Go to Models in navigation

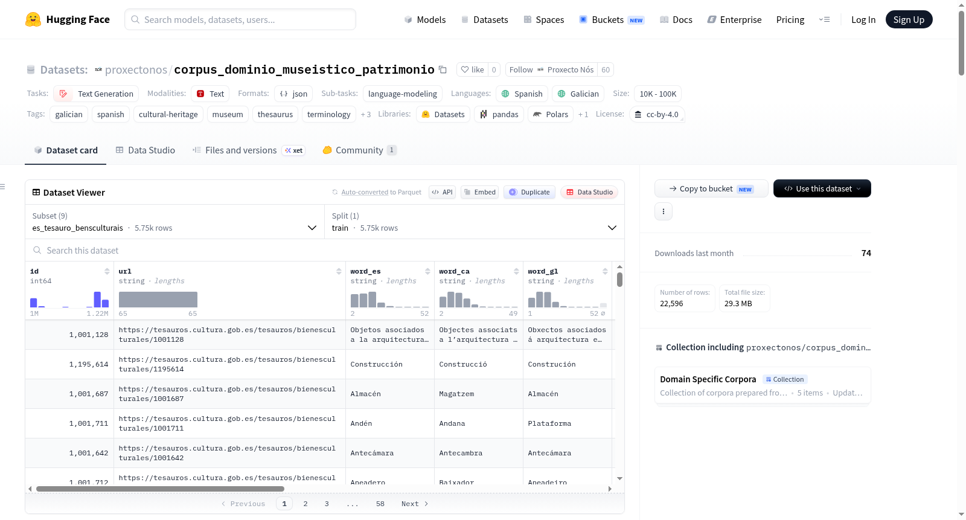pyautogui.click(x=425, y=19)
